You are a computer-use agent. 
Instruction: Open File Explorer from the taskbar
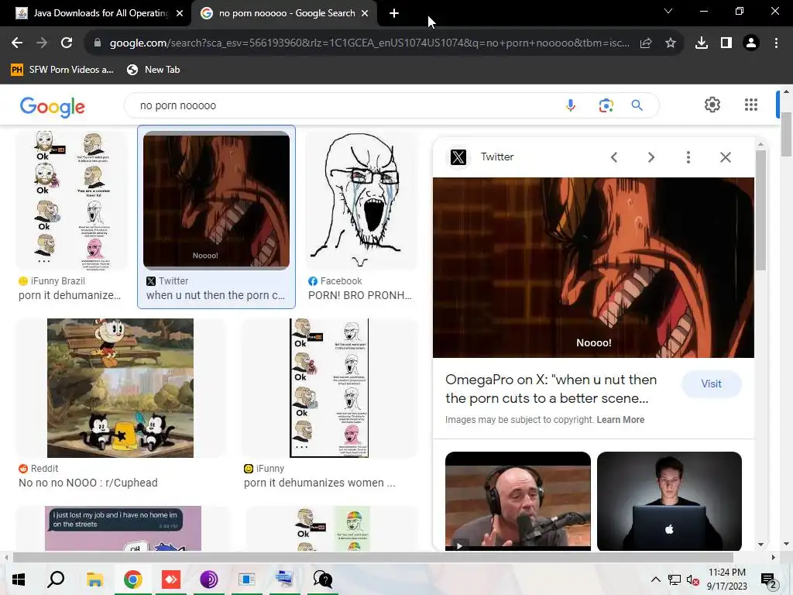94,580
